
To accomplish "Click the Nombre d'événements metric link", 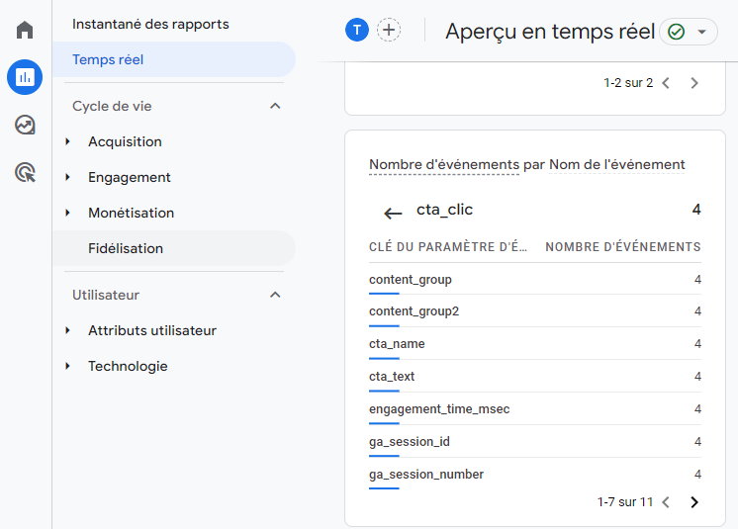I will point(443,164).
